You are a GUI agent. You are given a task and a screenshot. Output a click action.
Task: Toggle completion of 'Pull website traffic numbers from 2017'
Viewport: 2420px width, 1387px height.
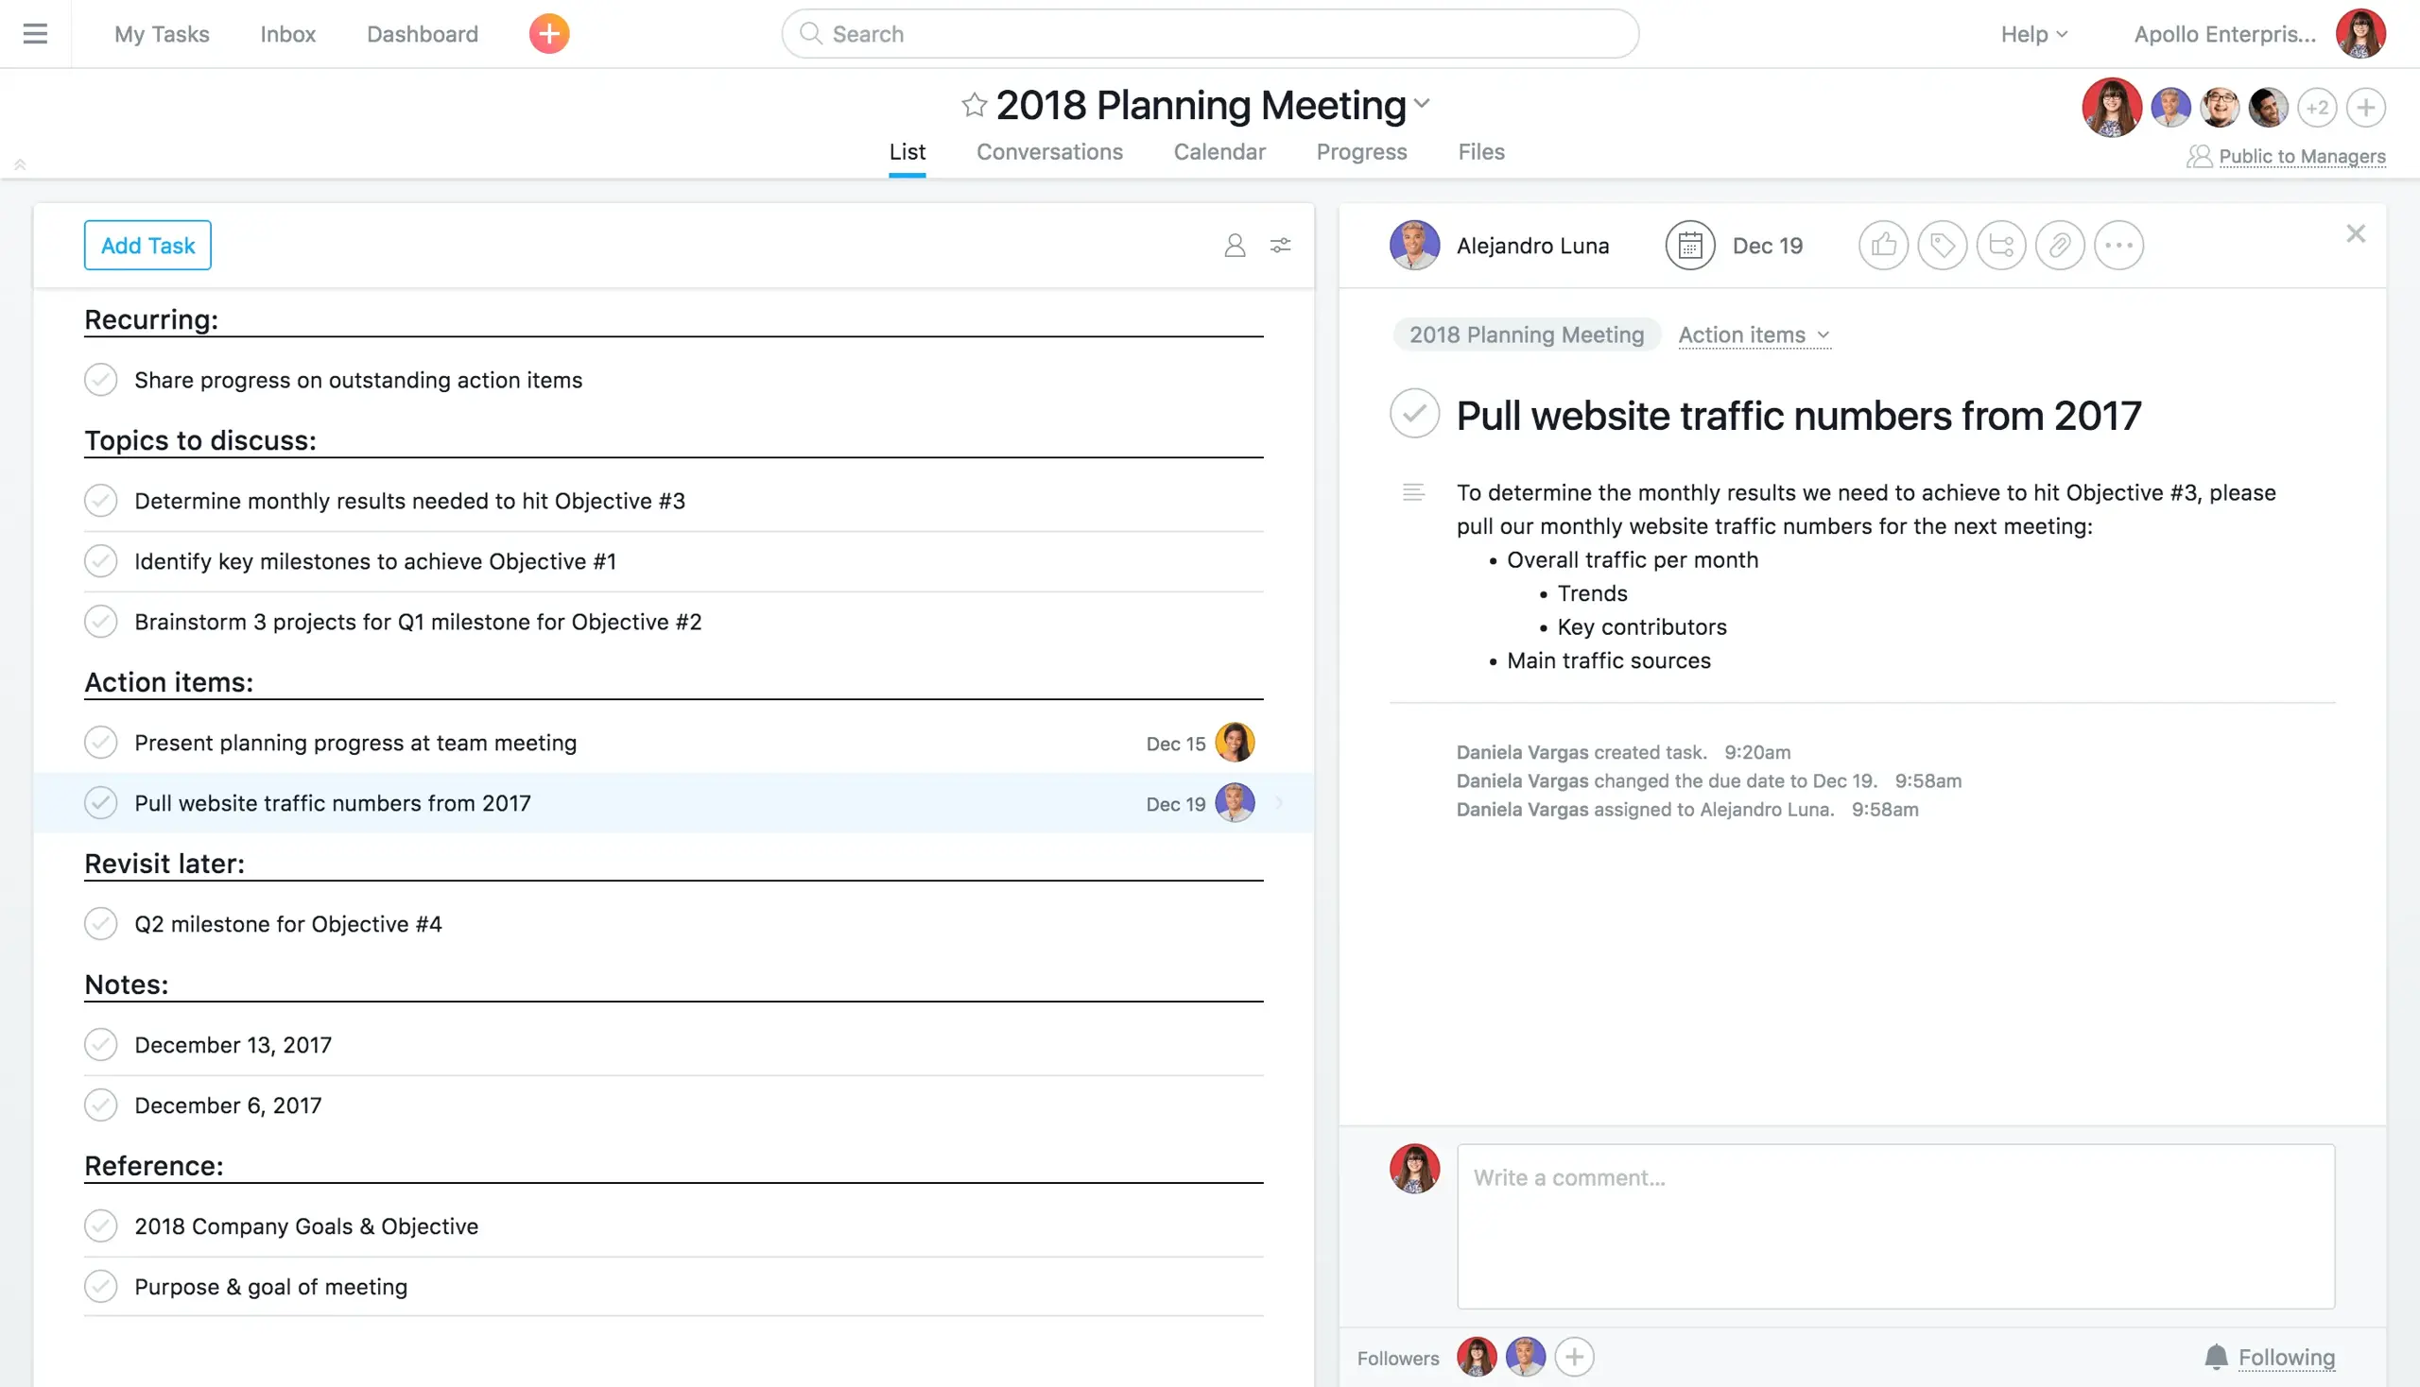point(101,802)
